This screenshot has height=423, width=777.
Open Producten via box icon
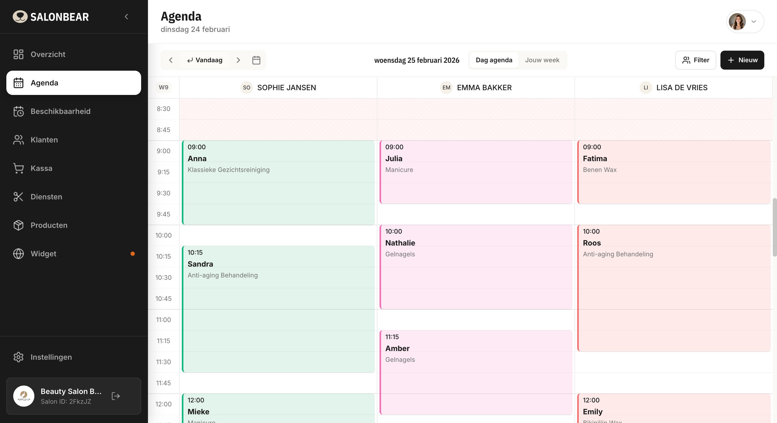coord(18,225)
